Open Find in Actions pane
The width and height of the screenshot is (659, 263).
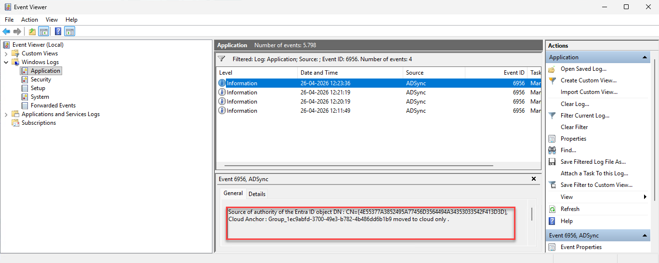coord(568,150)
